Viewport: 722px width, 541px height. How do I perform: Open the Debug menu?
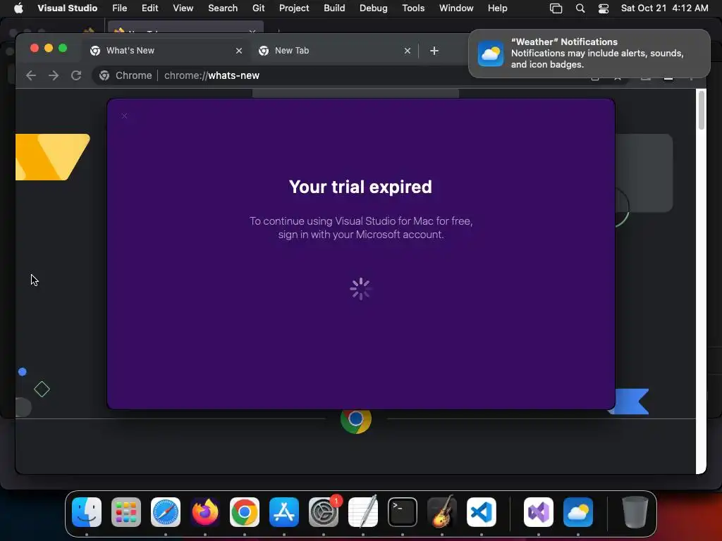pos(374,8)
